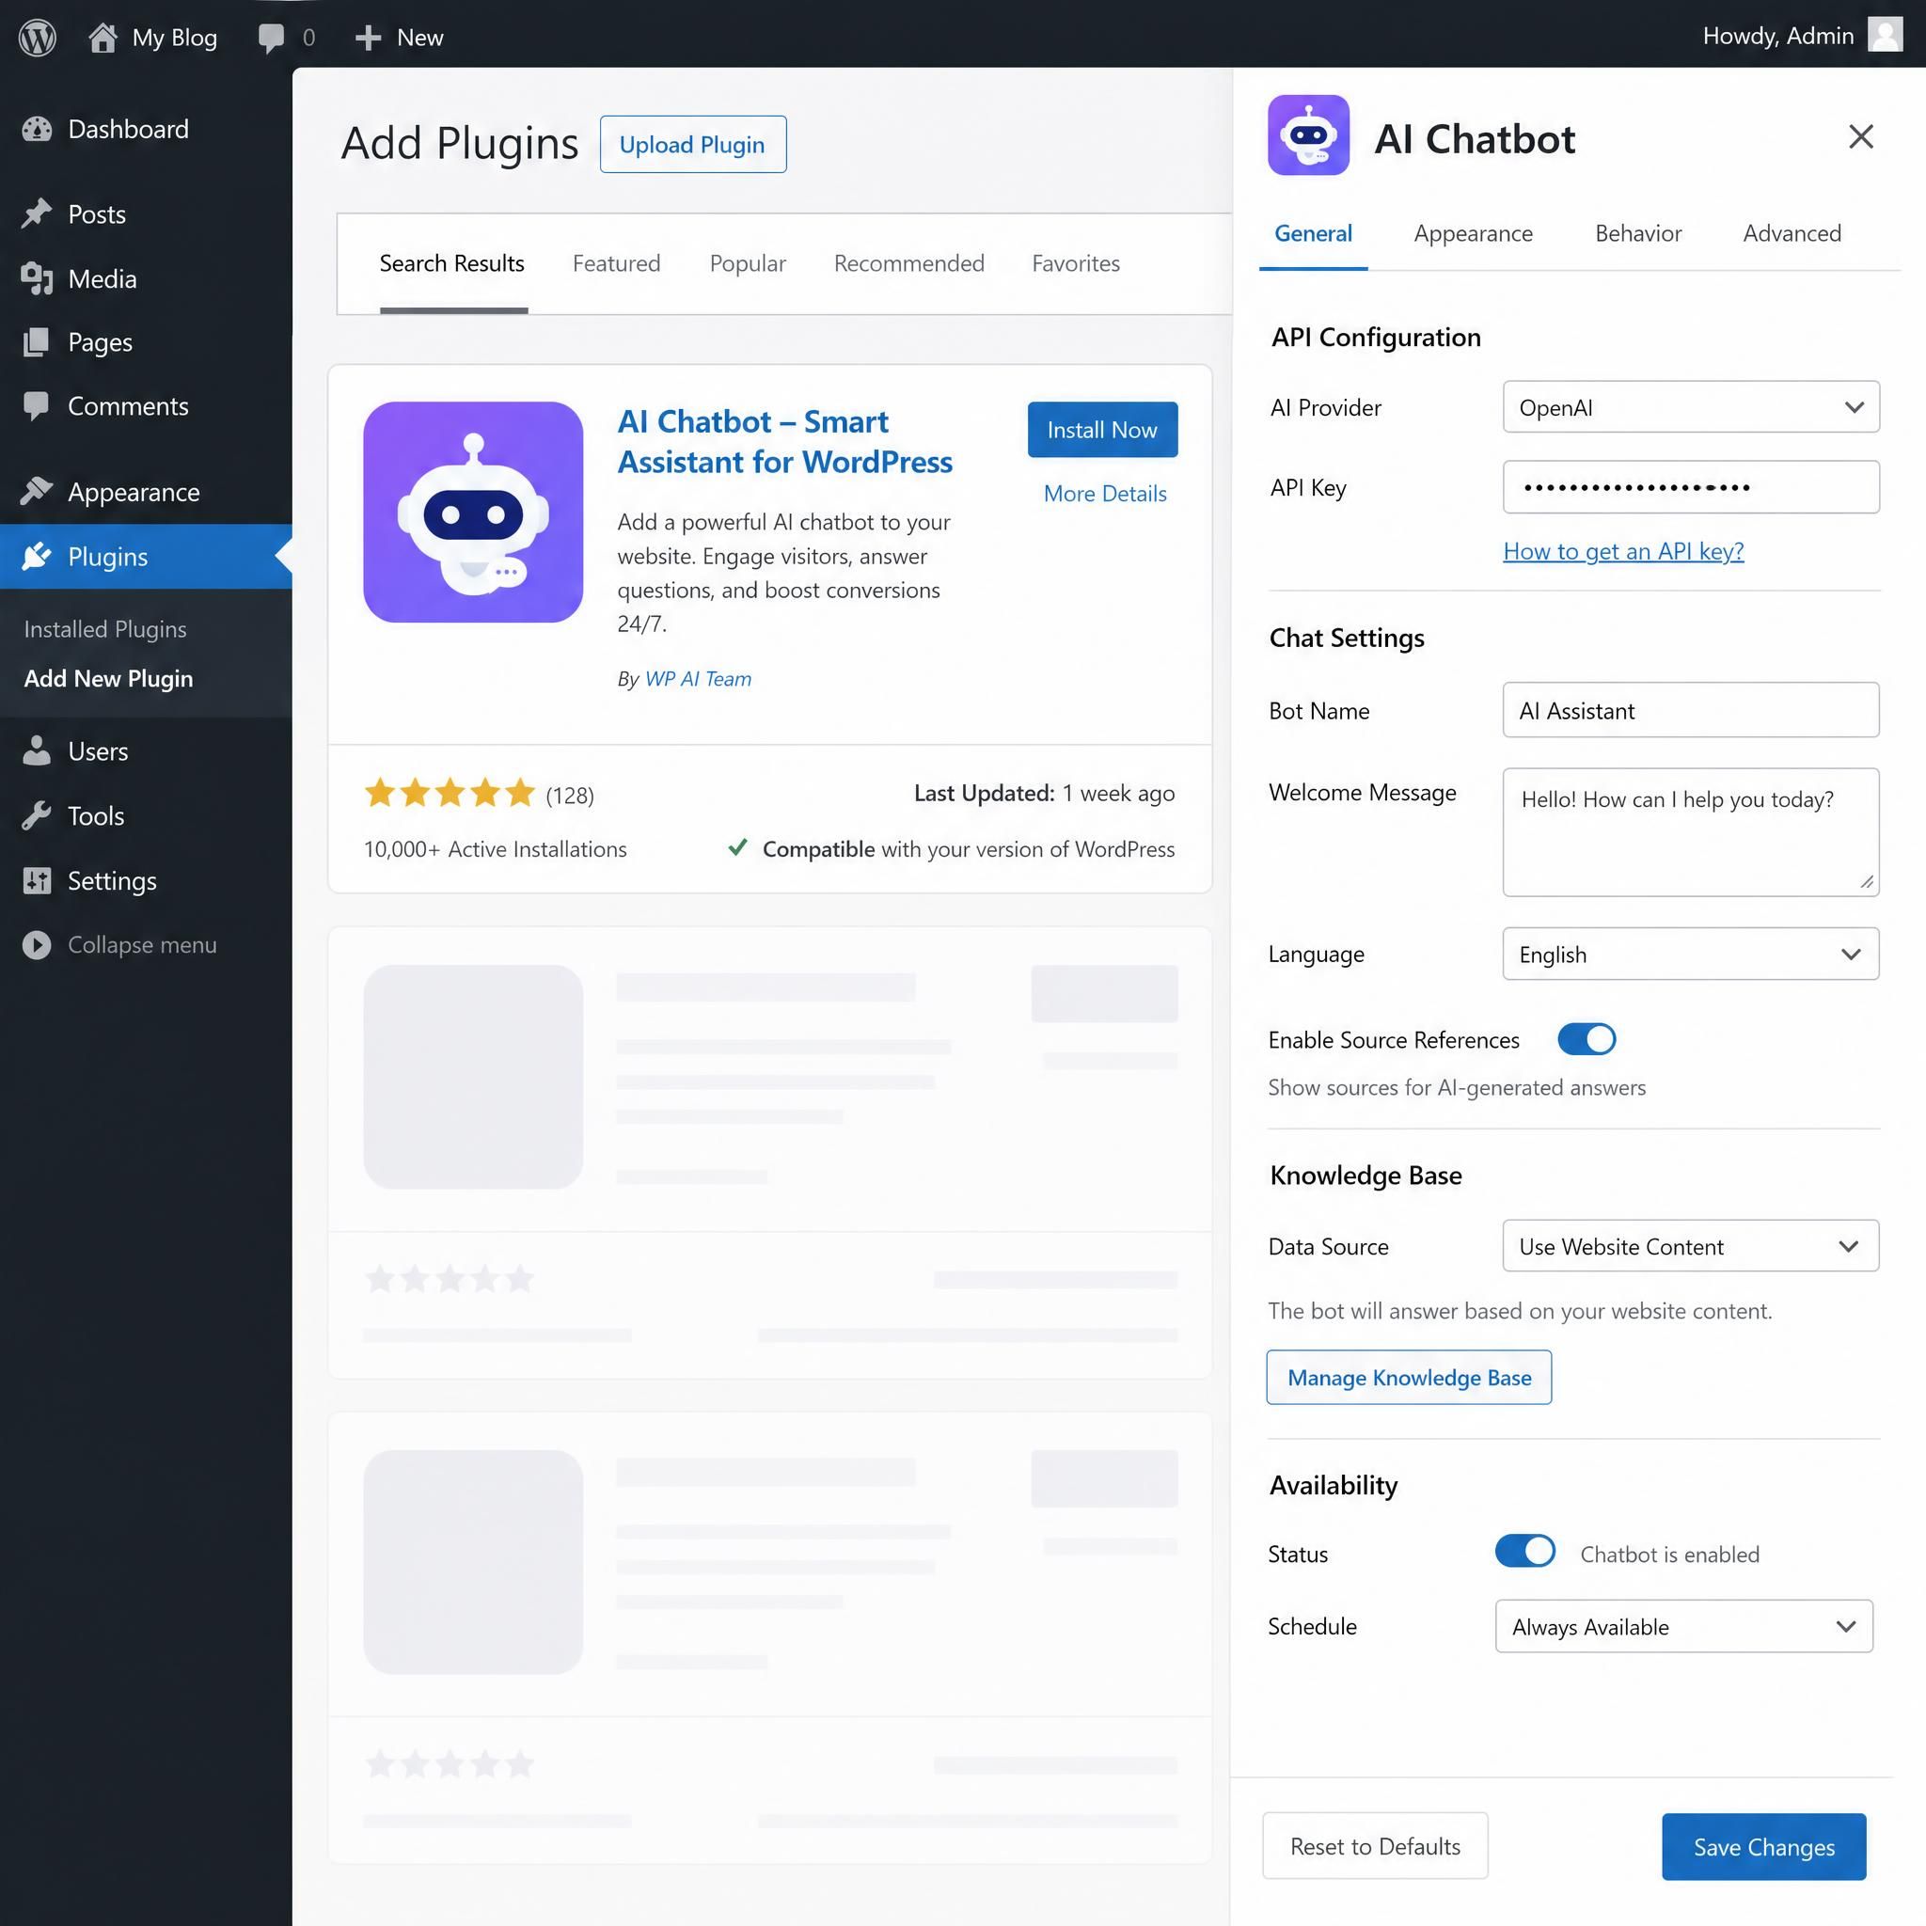The height and width of the screenshot is (1926, 1926).
Task: Open the Data Source dropdown
Action: pos(1691,1245)
